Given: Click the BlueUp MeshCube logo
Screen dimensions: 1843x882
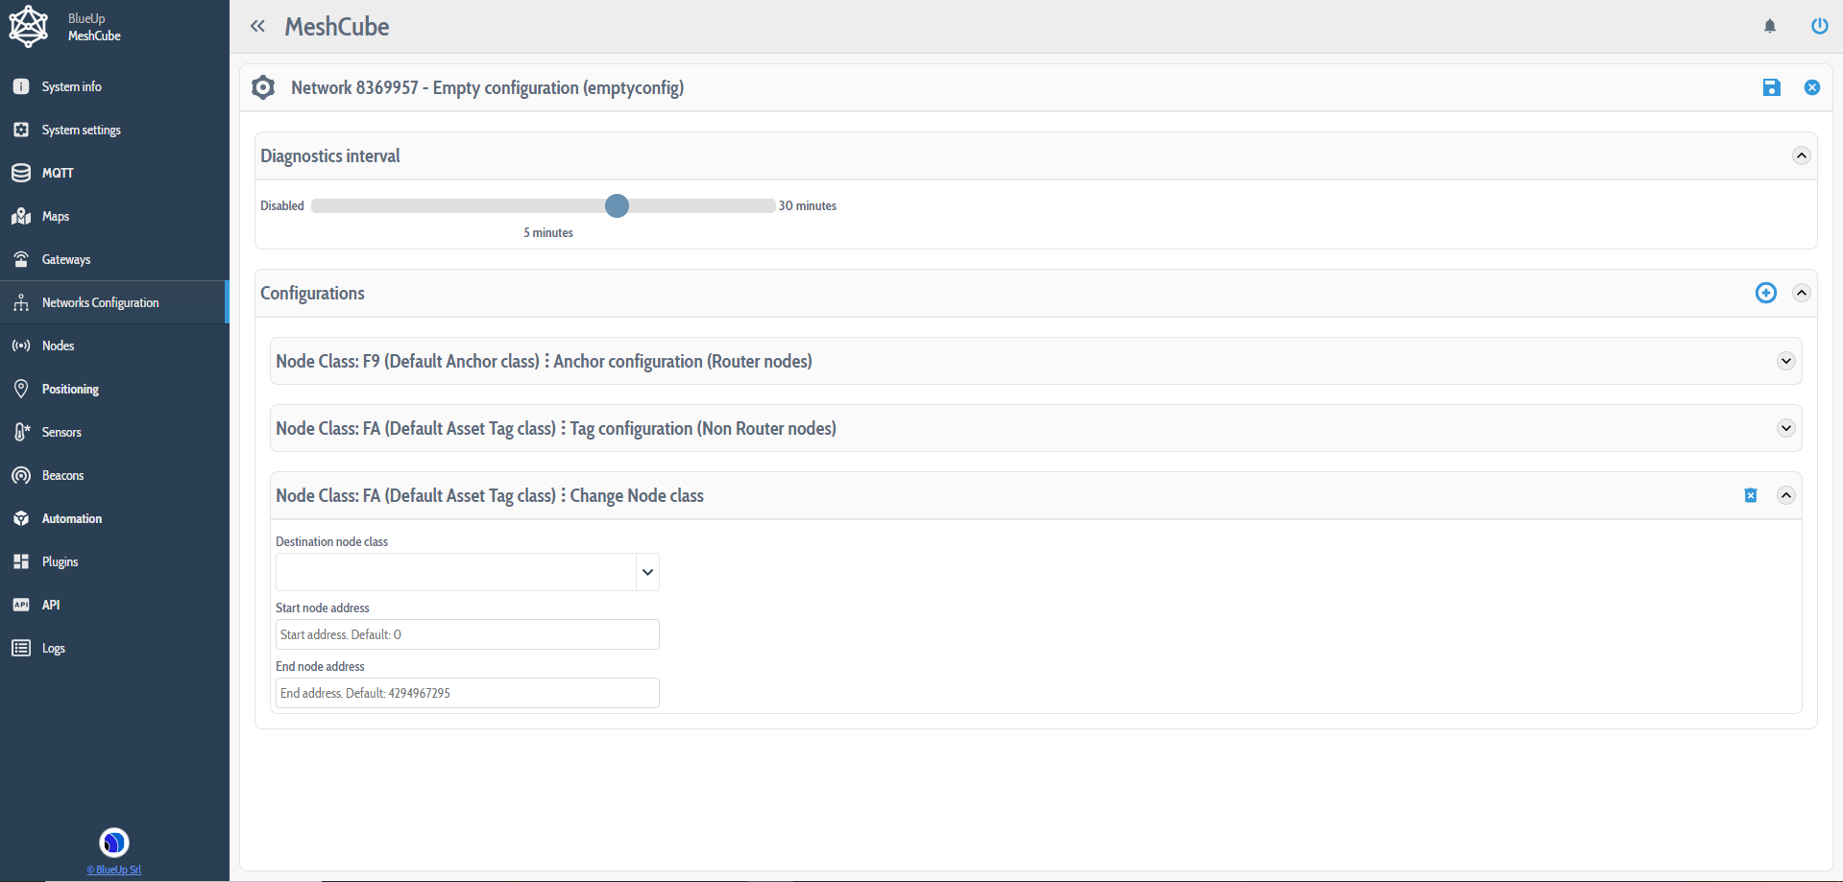Looking at the screenshot, I should point(29,26).
